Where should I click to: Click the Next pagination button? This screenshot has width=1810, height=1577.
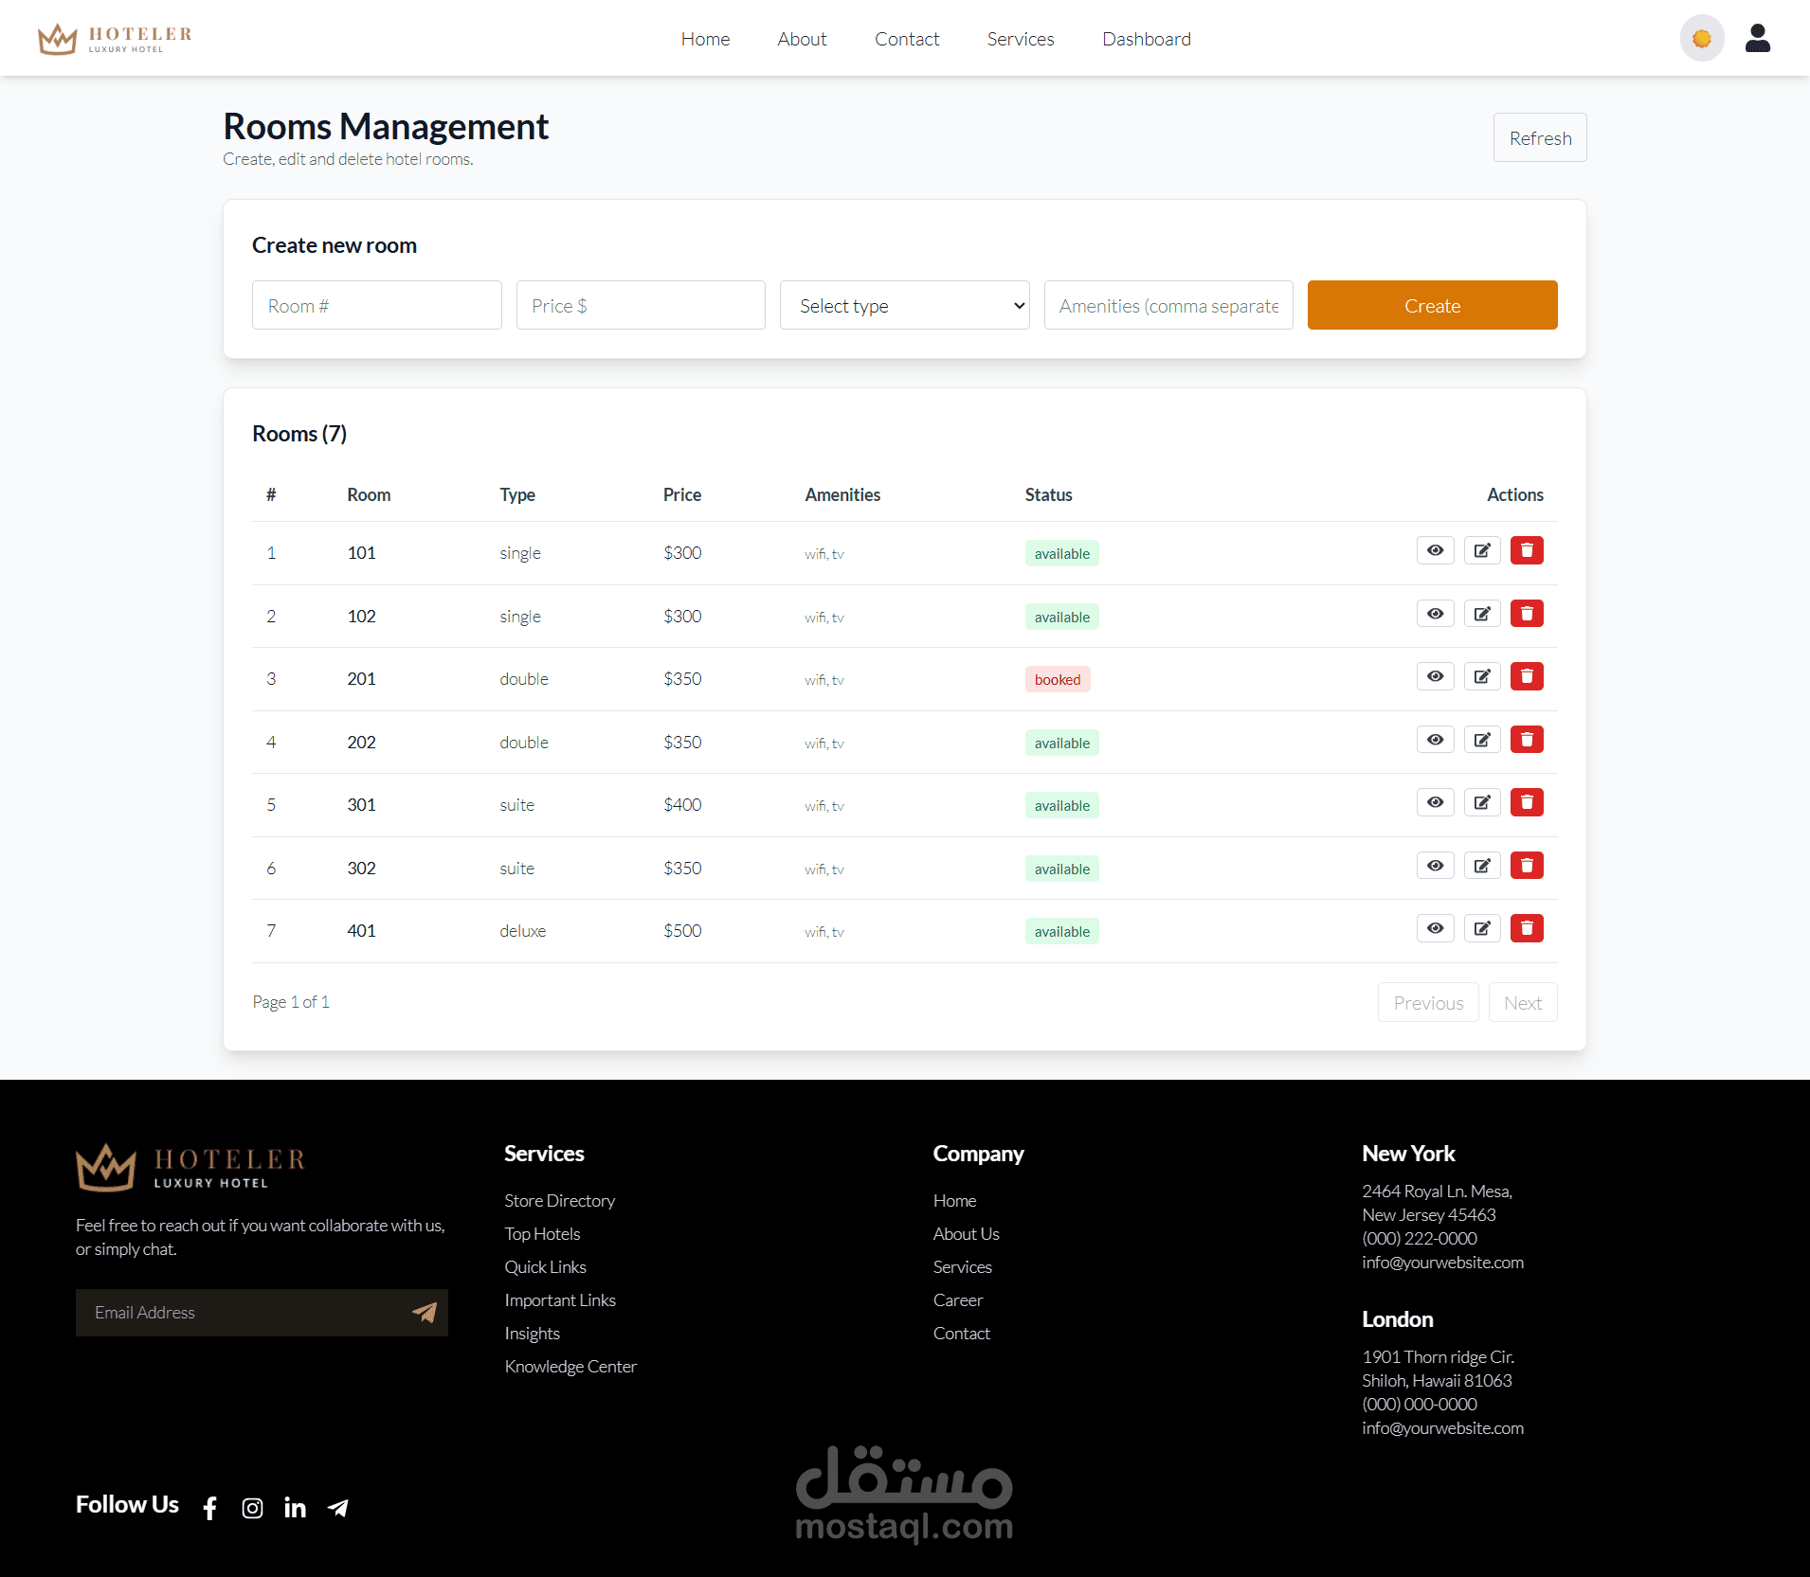pyautogui.click(x=1523, y=1002)
